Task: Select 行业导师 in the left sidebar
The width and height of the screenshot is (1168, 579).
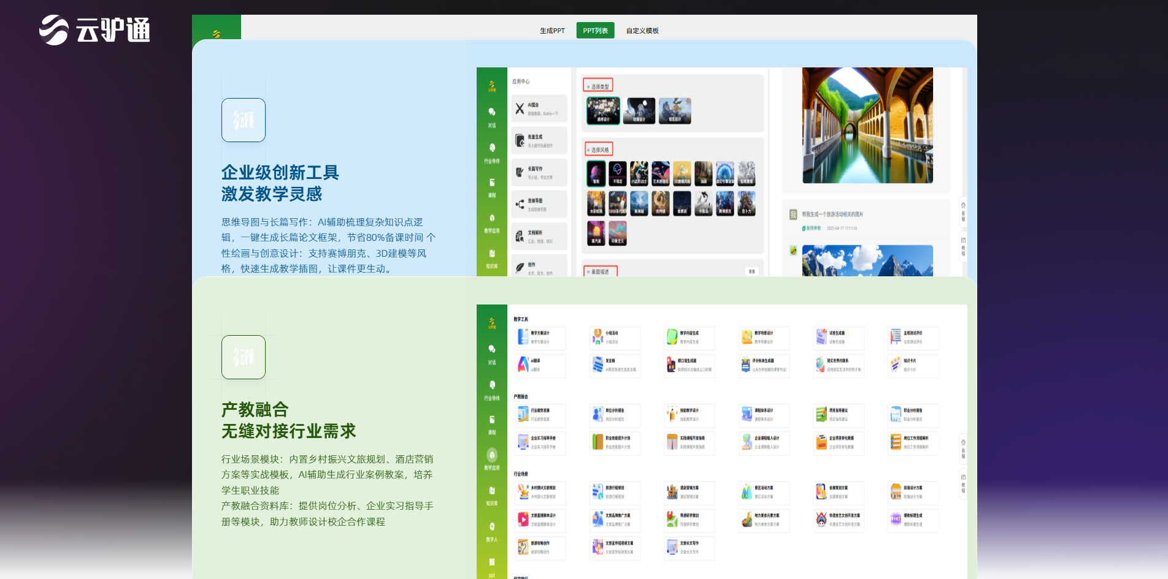Action: [491, 152]
